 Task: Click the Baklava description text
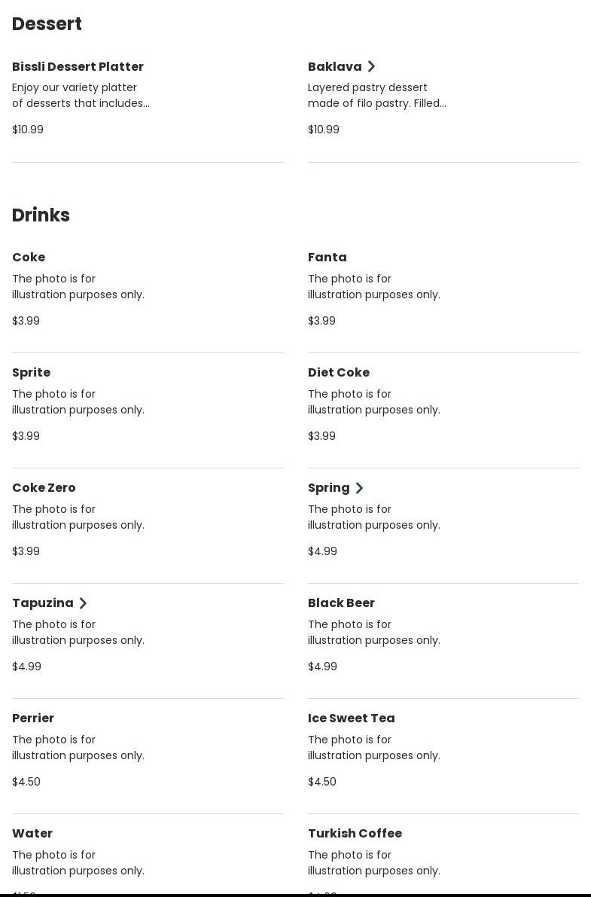pyautogui.click(x=376, y=96)
